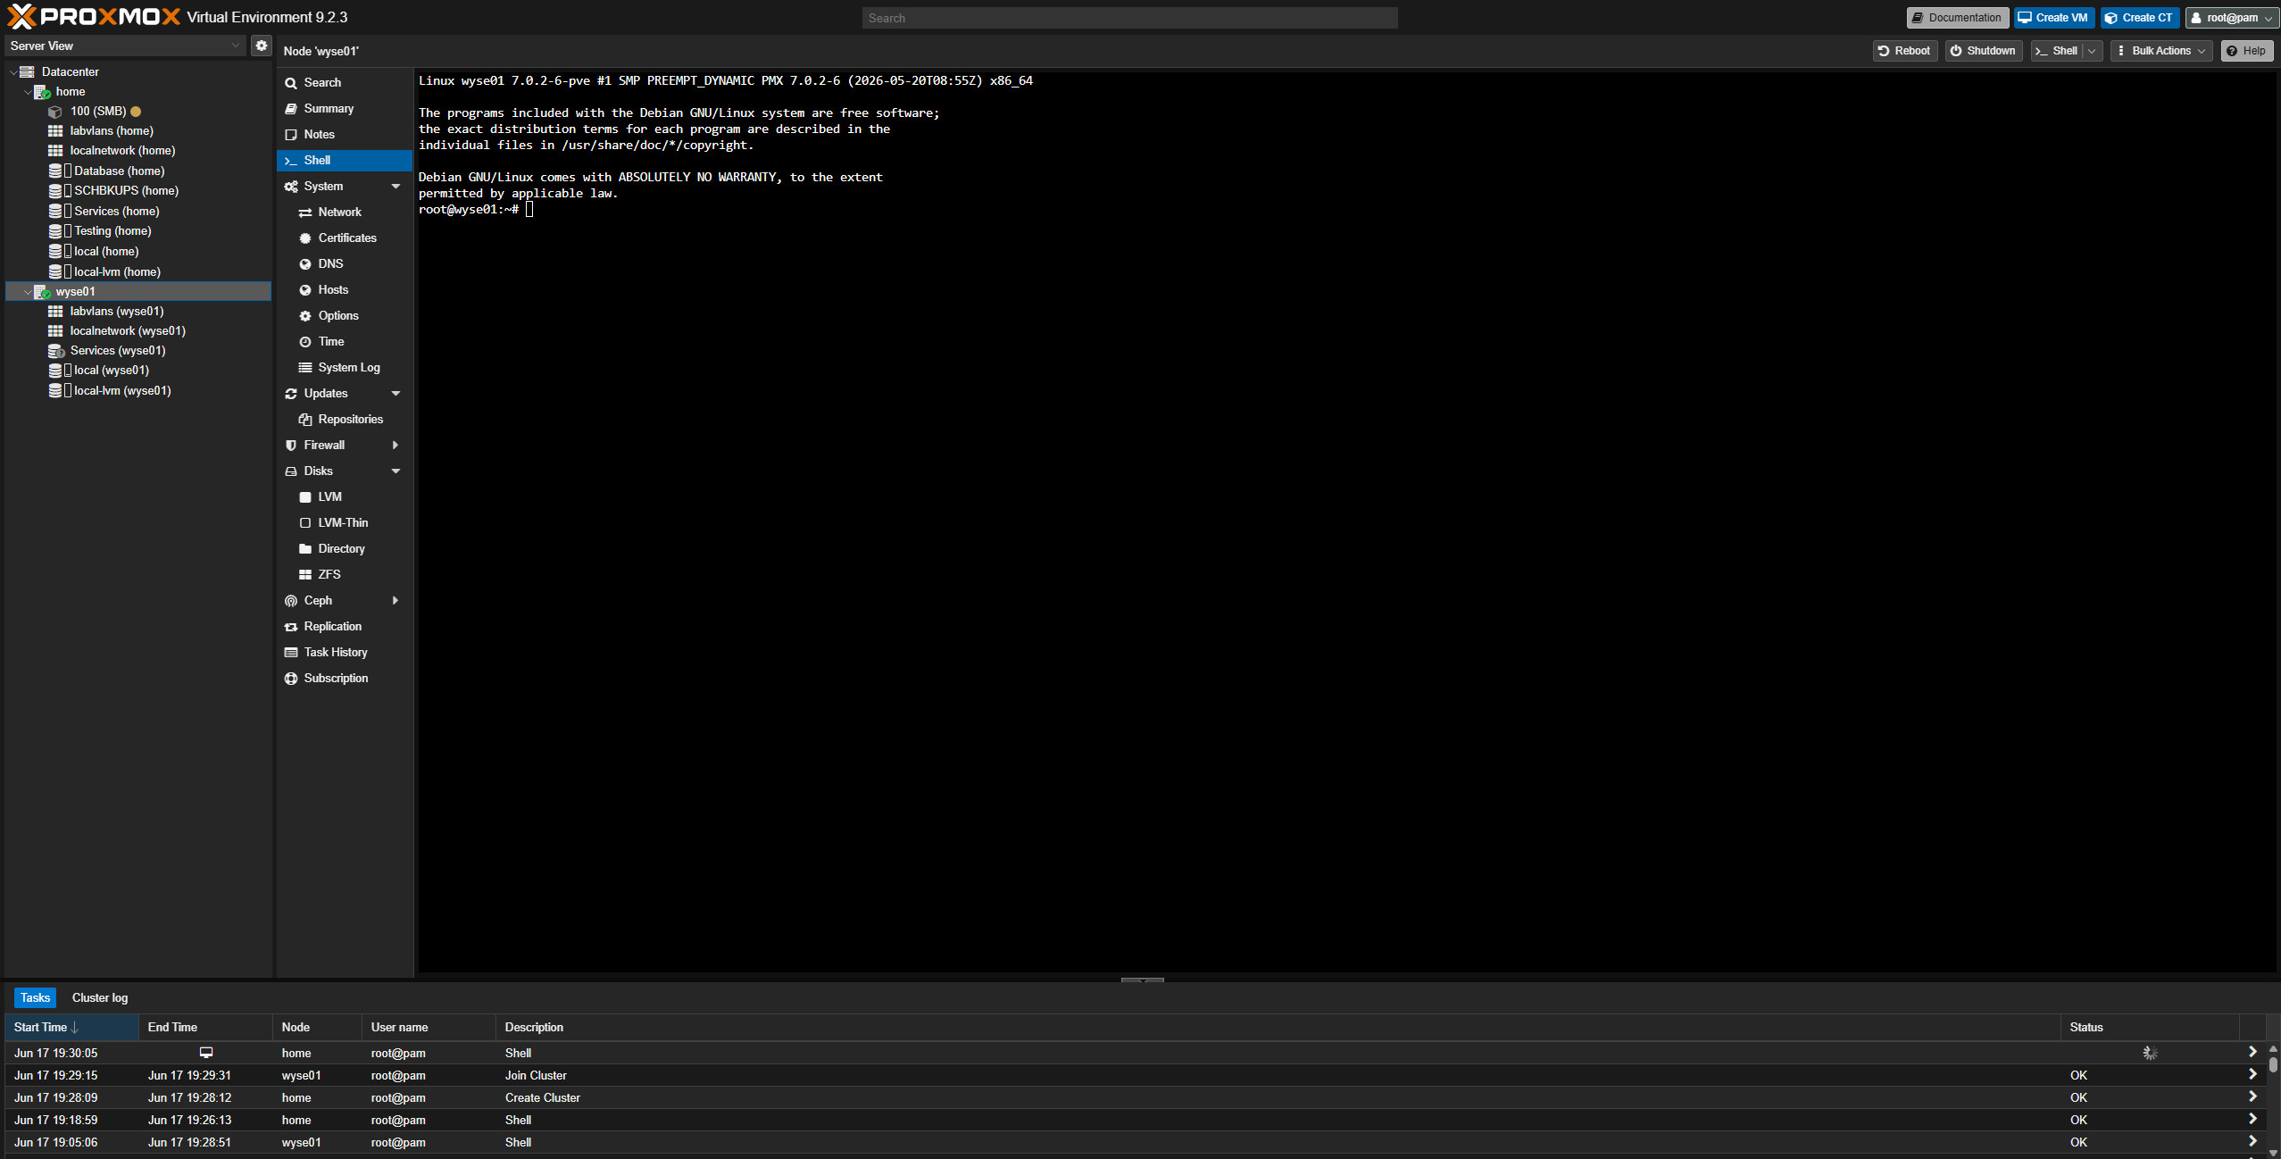
Task: Select SCHBKUPS (home) storage
Action: [126, 190]
